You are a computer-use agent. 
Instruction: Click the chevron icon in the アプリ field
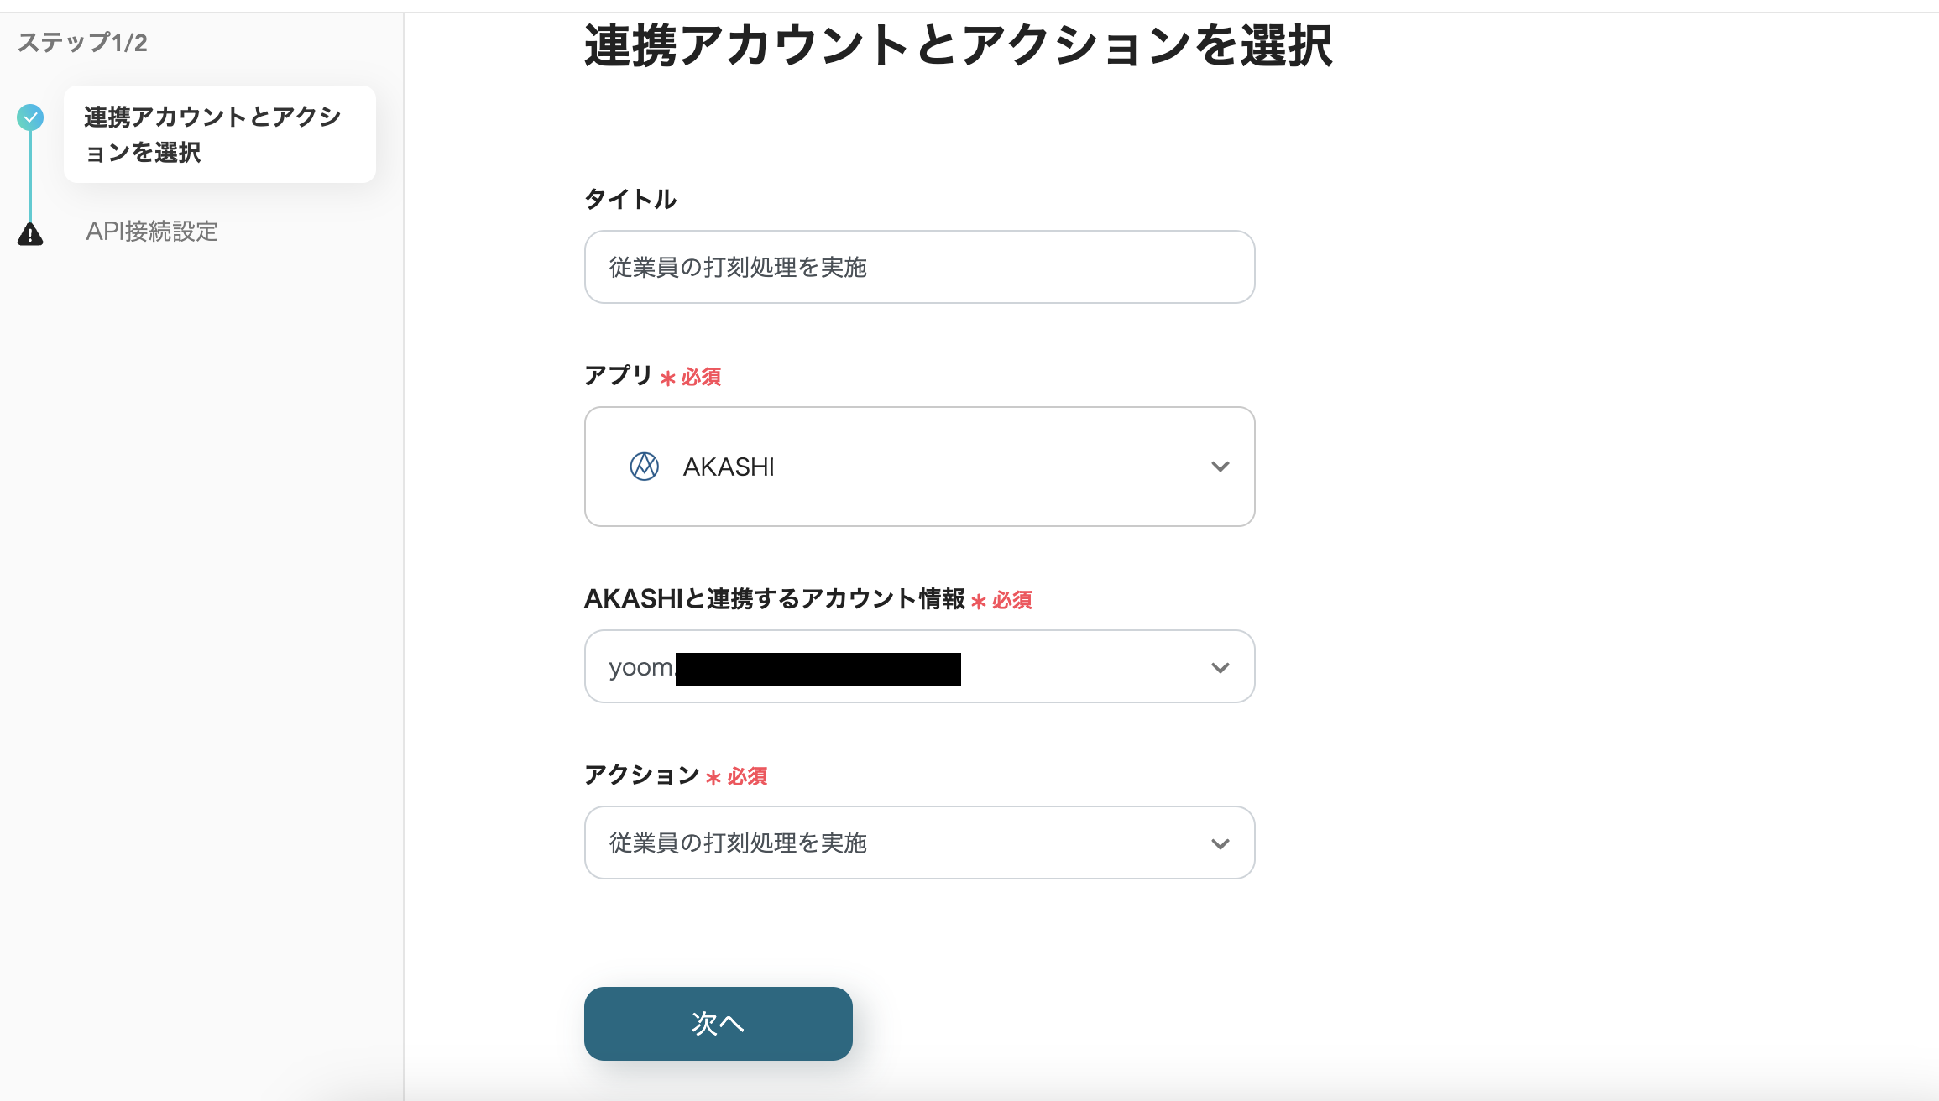1220,466
